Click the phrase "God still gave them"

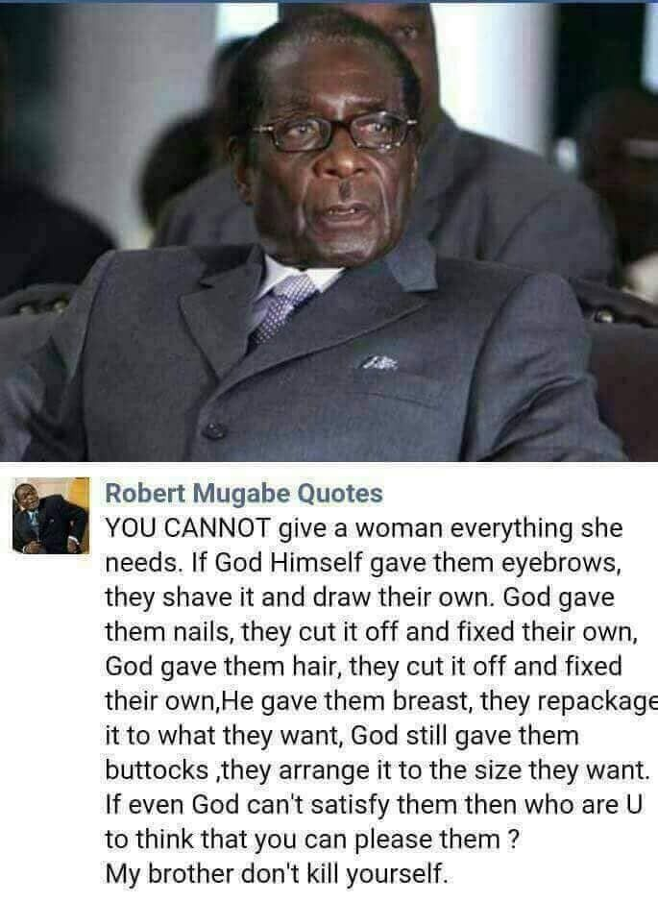point(464,735)
